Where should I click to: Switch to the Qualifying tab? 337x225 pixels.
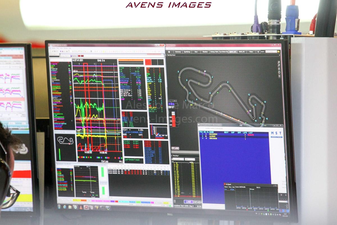(x=187, y=52)
